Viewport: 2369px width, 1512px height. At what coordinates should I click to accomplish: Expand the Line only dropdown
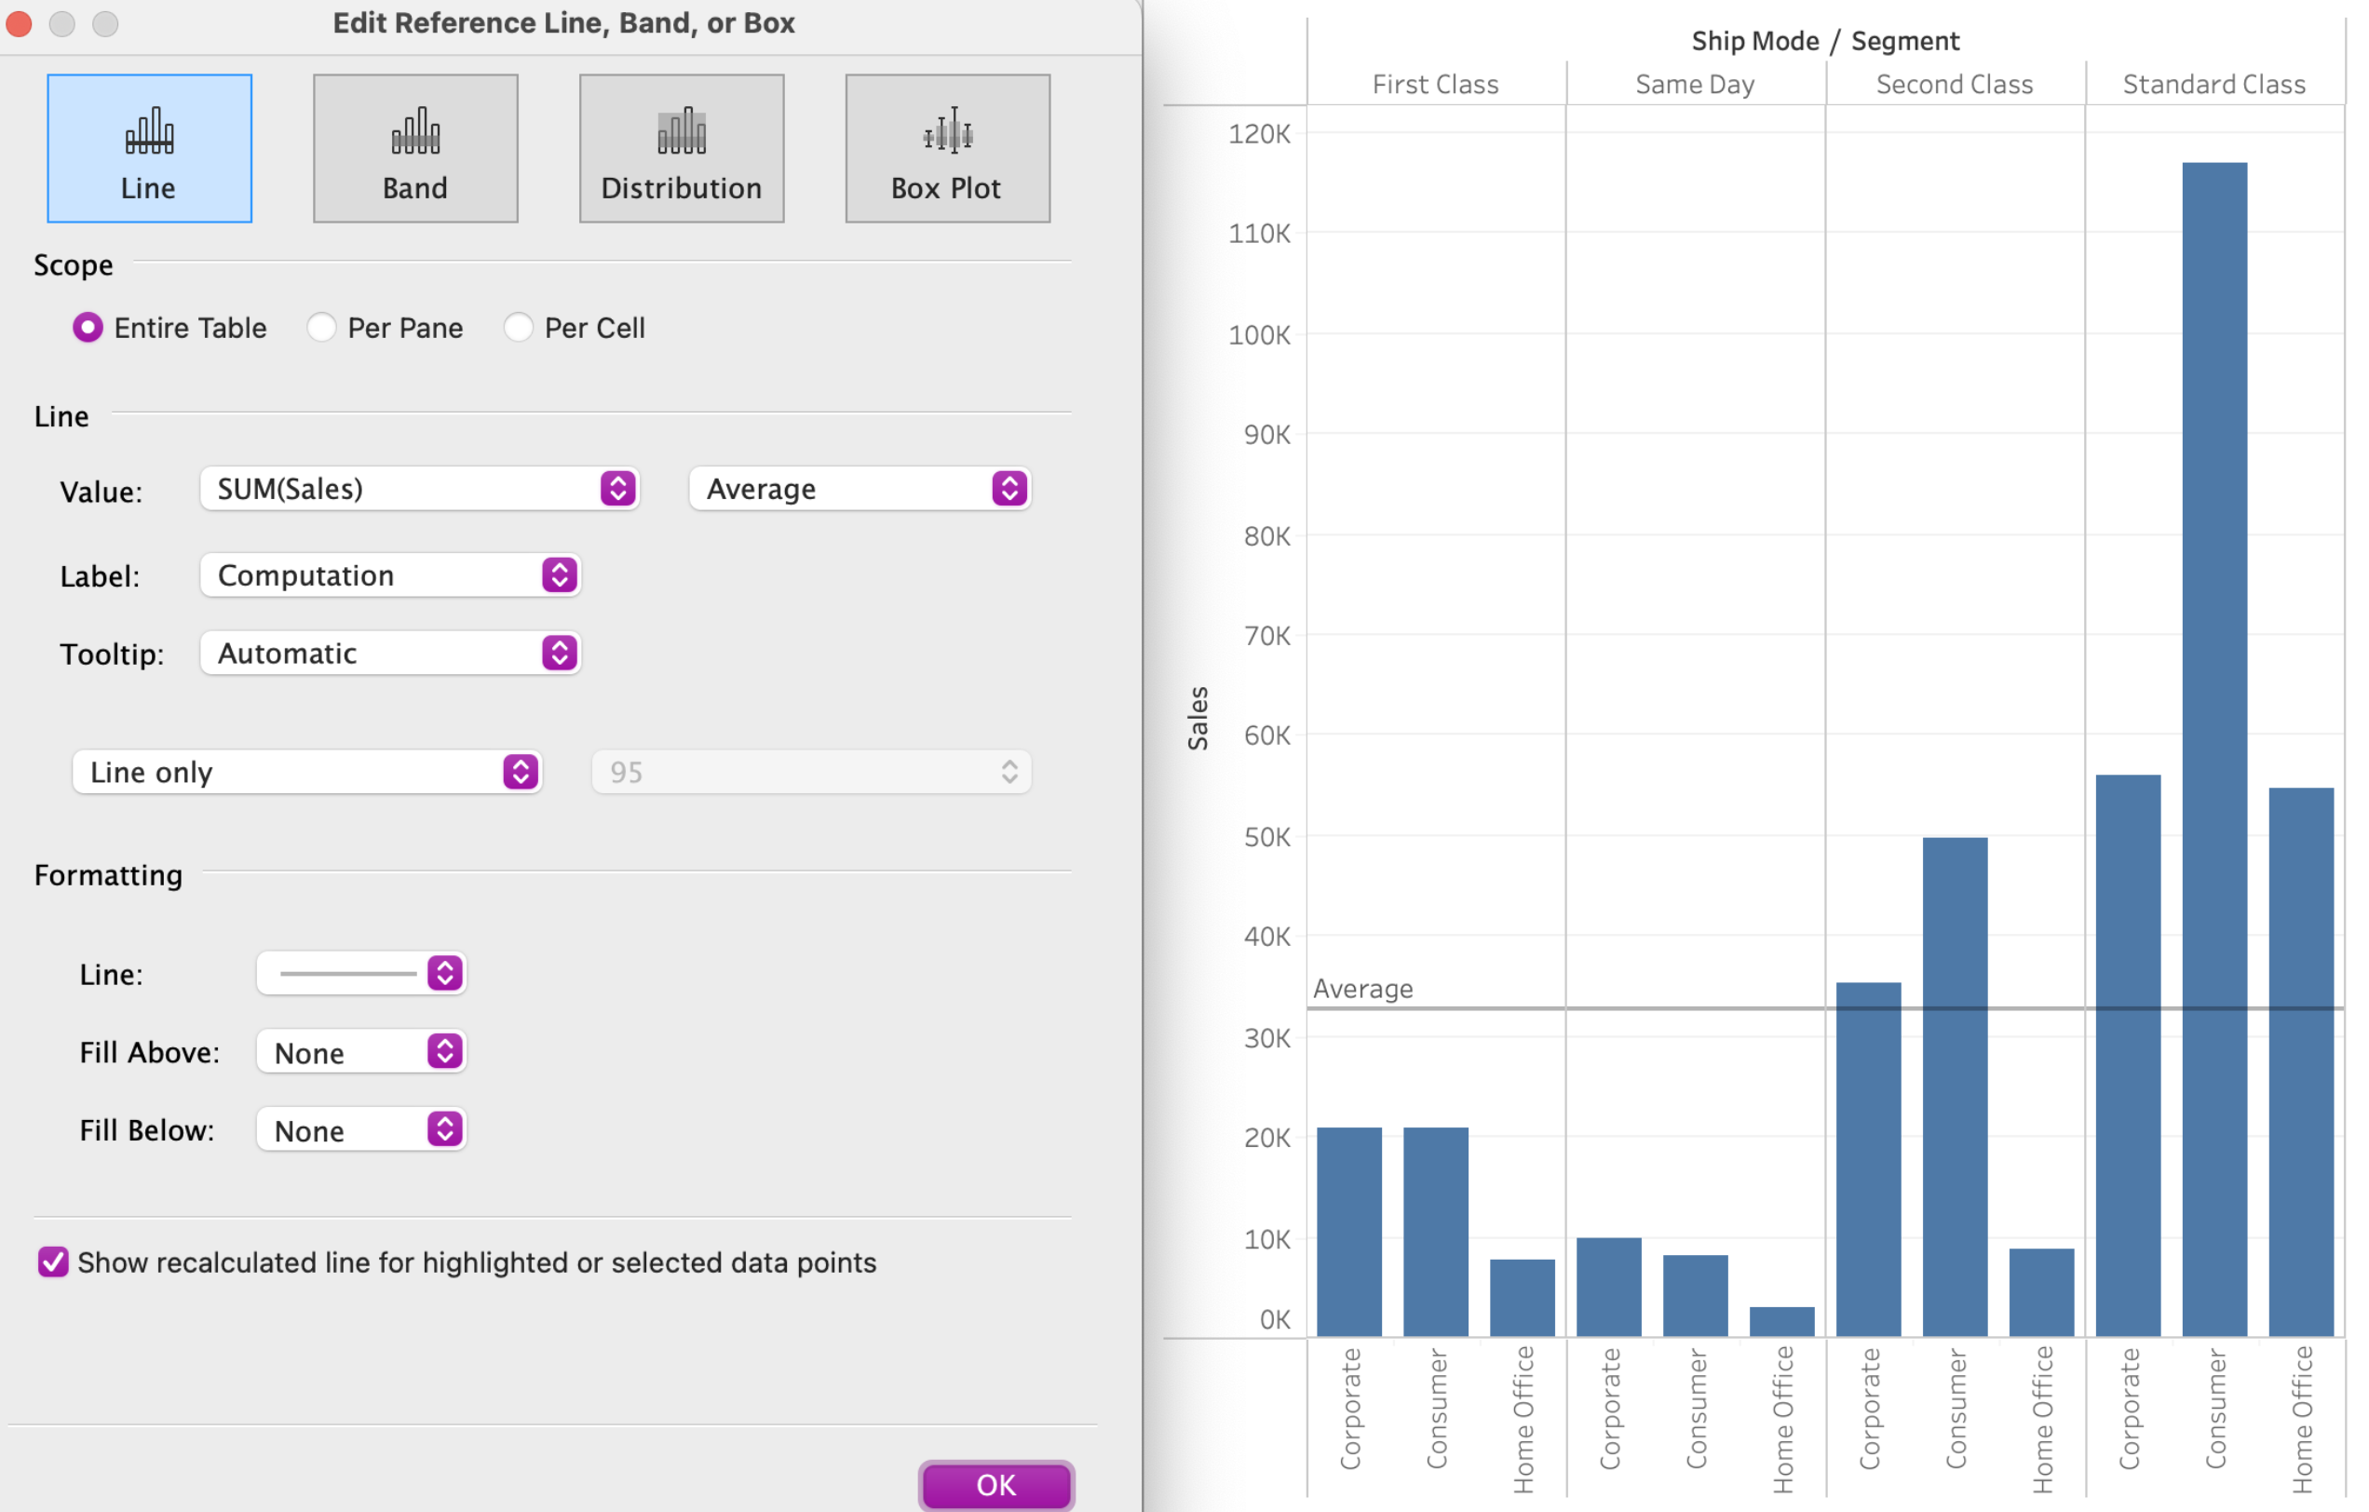[x=306, y=772]
